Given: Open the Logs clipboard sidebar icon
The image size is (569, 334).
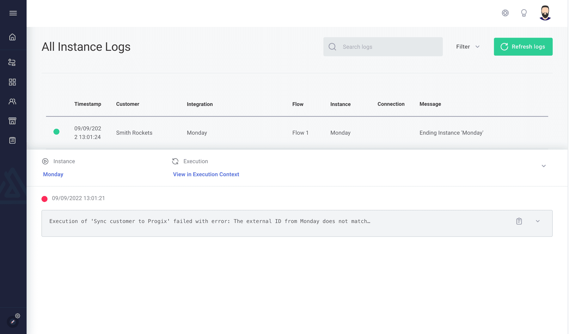Looking at the screenshot, I should click(12, 140).
